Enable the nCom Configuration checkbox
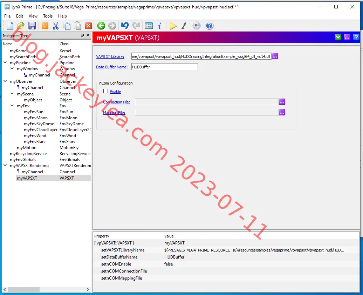The image size is (363, 295). [x=105, y=91]
